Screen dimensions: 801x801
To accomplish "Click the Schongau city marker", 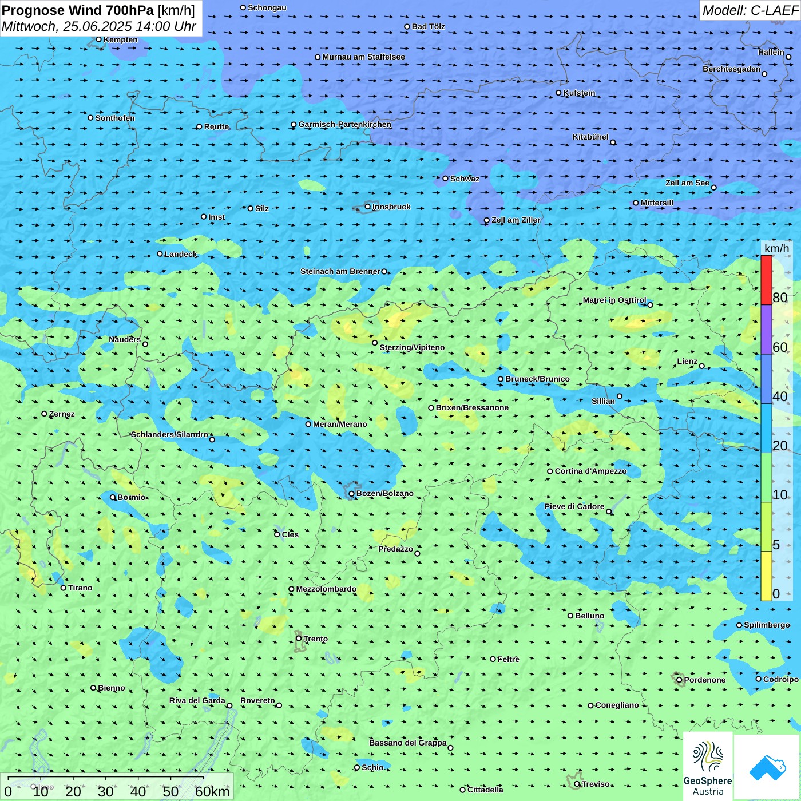I will (x=243, y=7).
